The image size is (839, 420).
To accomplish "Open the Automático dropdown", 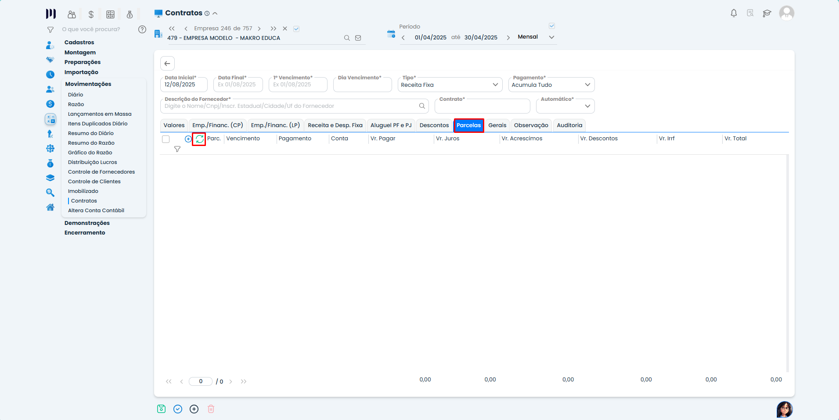I will point(565,106).
